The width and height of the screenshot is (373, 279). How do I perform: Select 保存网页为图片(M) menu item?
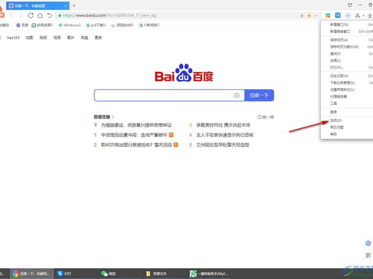(347, 47)
